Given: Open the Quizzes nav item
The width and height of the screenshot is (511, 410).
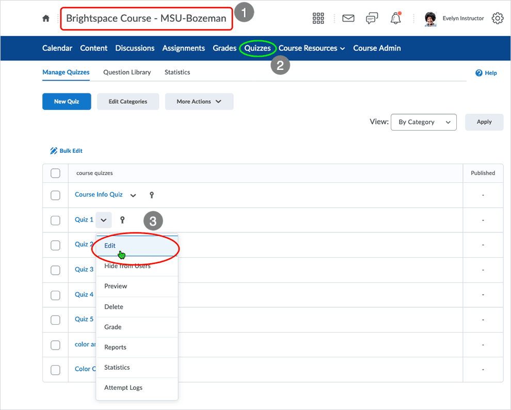Looking at the screenshot, I should tap(258, 48).
